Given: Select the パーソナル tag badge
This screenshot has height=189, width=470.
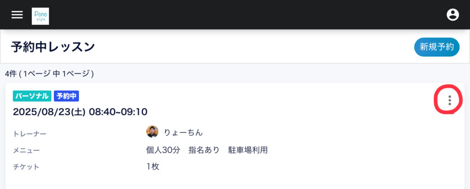Looking at the screenshot, I should click(32, 96).
